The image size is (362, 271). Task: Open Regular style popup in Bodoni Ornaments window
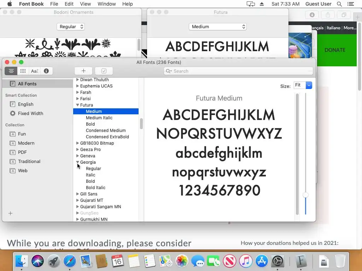coord(71,27)
